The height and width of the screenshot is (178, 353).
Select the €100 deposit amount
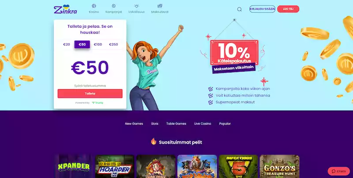point(98,44)
